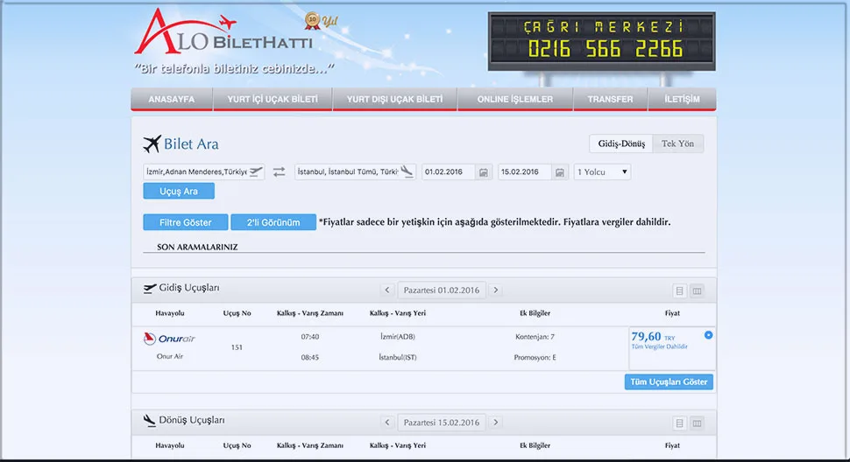Viewport: 850px width, 462px height.
Task: Click the destination field İstanbul Tümü
Action: click(355, 172)
